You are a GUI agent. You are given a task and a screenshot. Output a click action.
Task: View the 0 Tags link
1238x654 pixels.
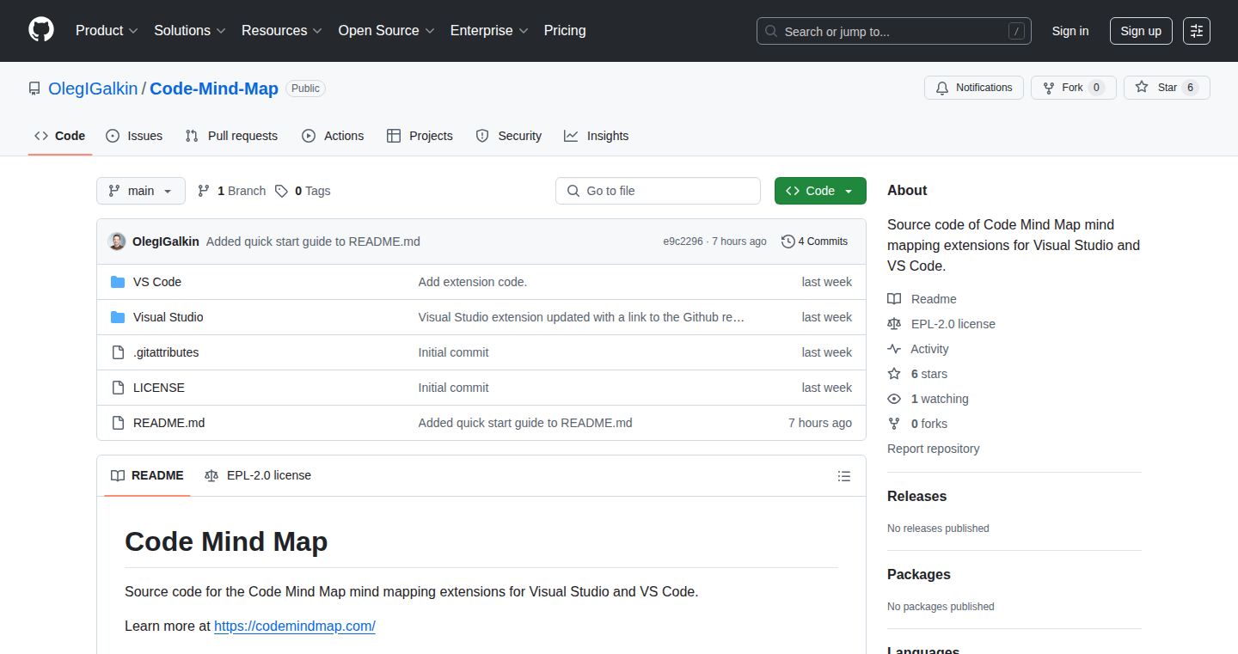tap(303, 191)
